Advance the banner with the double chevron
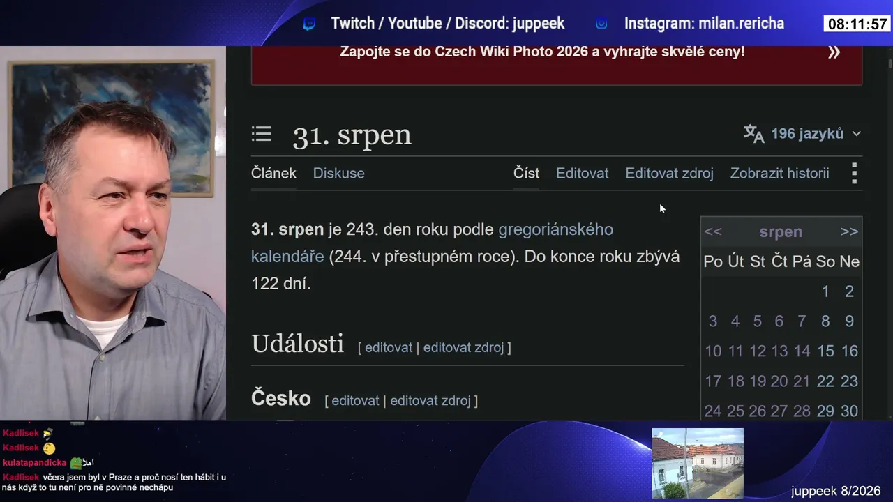 [x=834, y=52]
